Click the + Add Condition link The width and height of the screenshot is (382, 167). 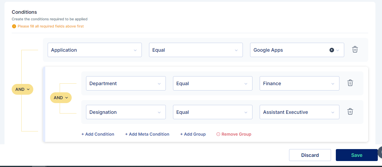[98, 134]
